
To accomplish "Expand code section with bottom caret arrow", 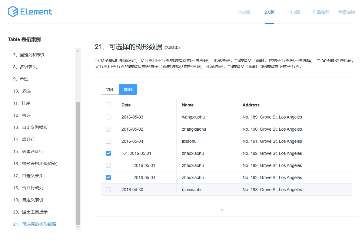I will (x=222, y=210).
